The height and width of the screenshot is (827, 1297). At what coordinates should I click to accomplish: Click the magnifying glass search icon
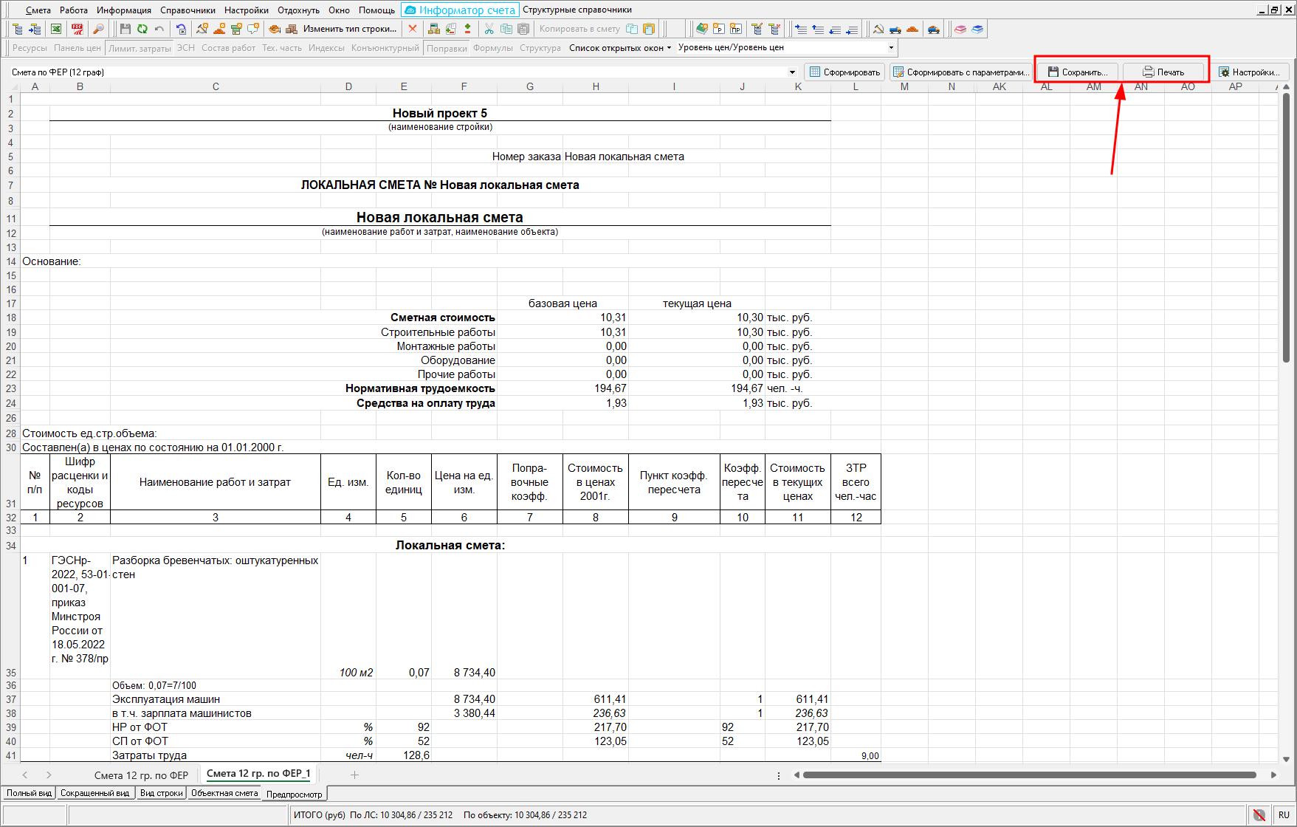pyautogui.click(x=98, y=29)
